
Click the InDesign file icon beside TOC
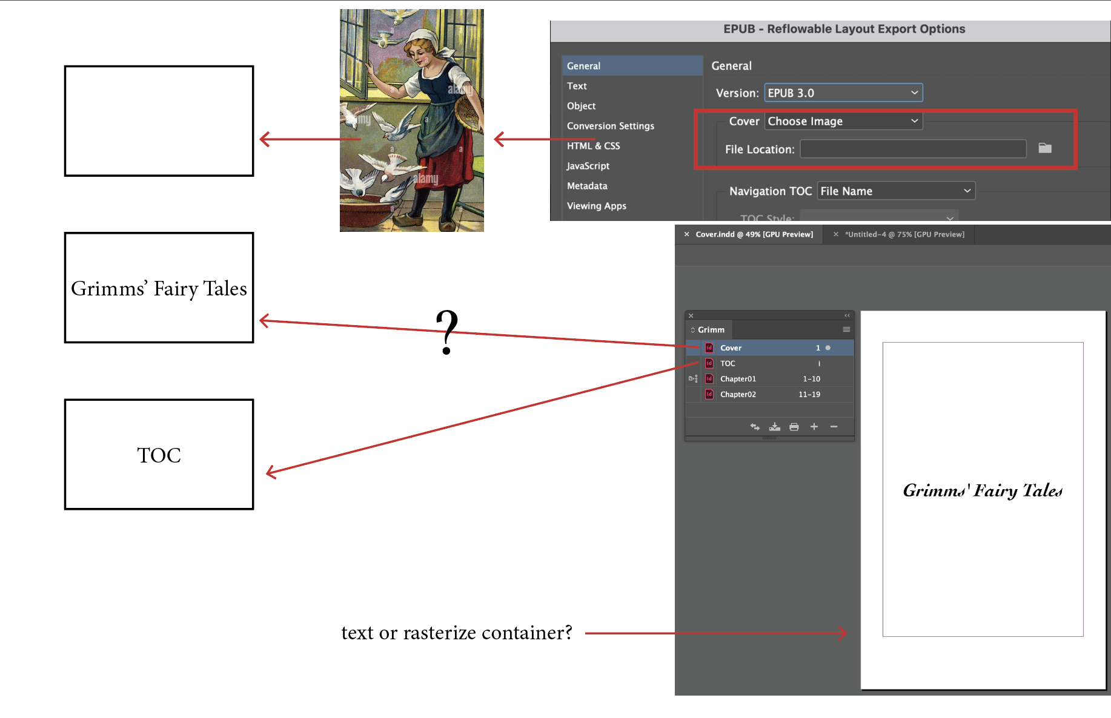tap(709, 363)
